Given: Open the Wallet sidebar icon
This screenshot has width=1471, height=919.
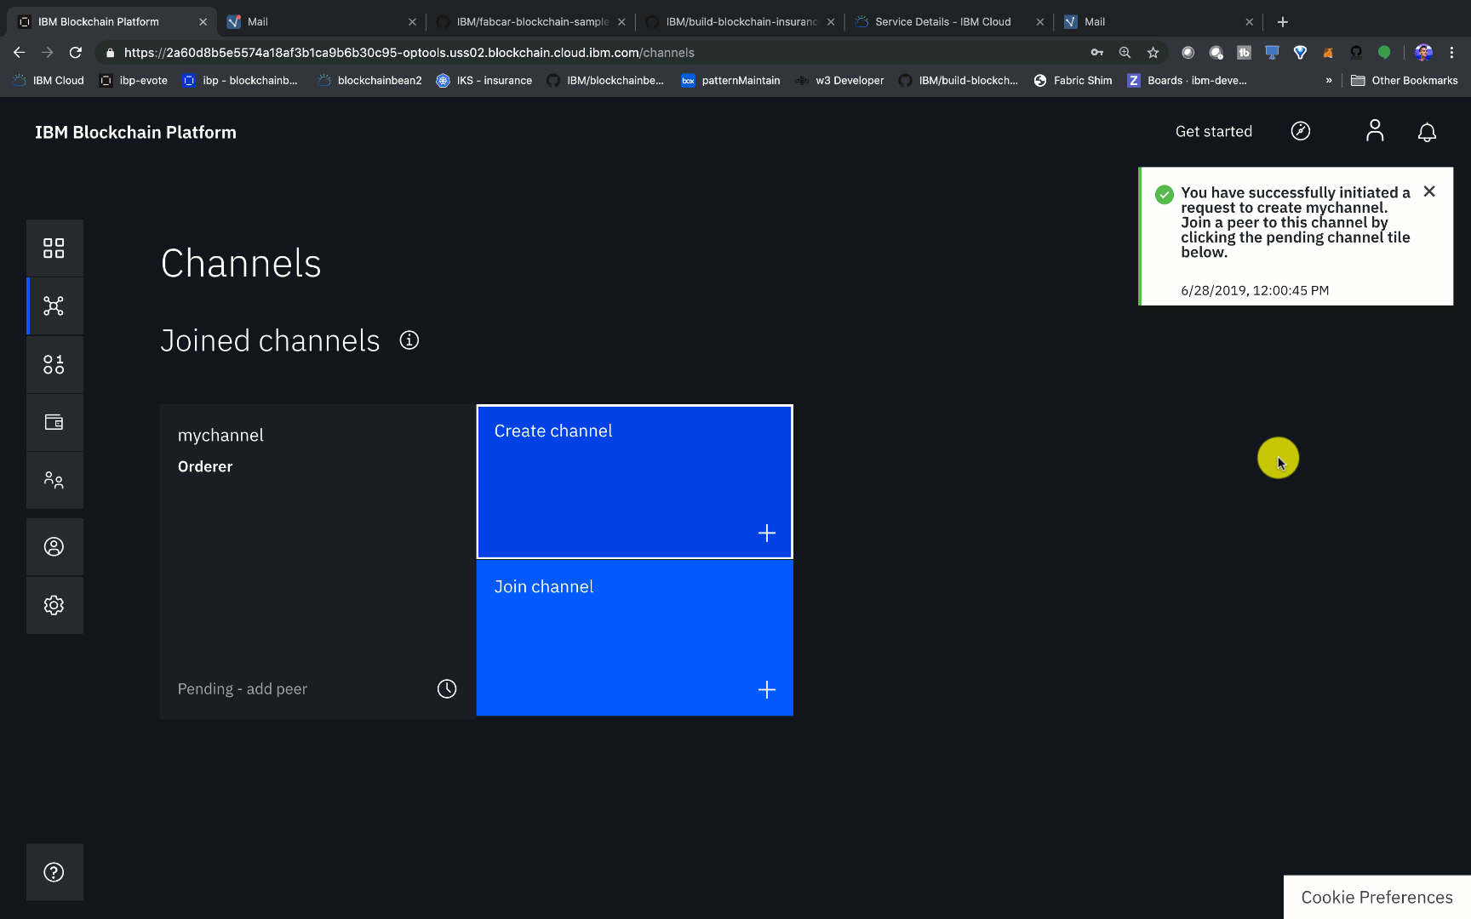Looking at the screenshot, I should (x=54, y=422).
